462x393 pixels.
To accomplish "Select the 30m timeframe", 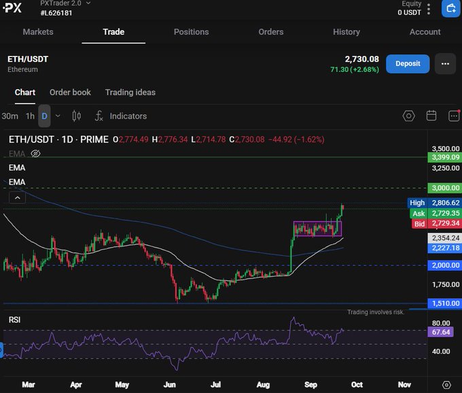I will pos(10,116).
